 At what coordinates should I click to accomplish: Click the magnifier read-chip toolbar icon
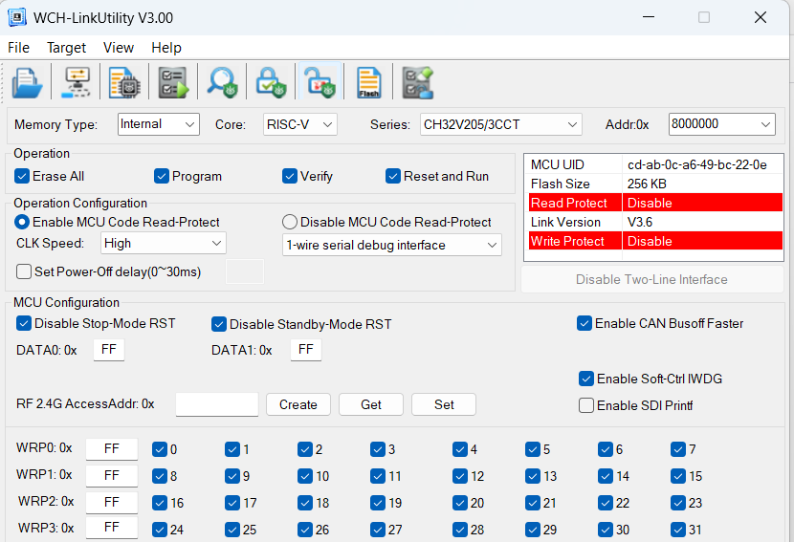[x=222, y=82]
